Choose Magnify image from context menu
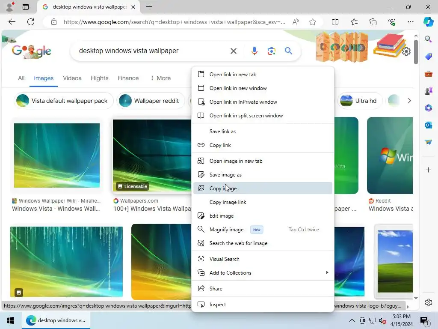438x329 pixels. click(263, 230)
